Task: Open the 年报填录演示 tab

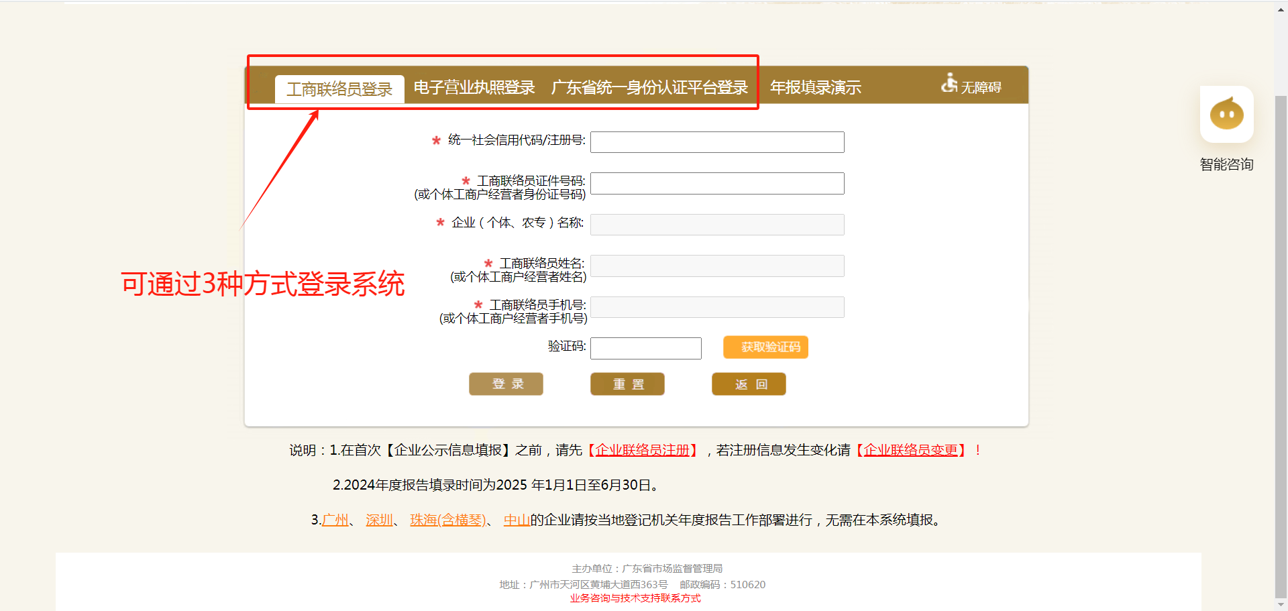Action: [x=815, y=88]
